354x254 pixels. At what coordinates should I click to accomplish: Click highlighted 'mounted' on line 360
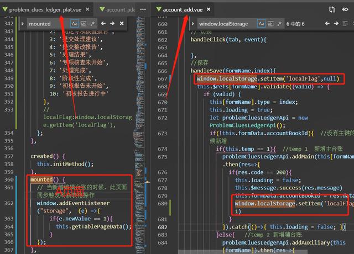click(41, 179)
